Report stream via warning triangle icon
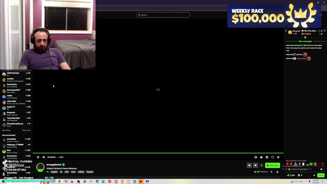This screenshot has height=184, width=327. [277, 172]
